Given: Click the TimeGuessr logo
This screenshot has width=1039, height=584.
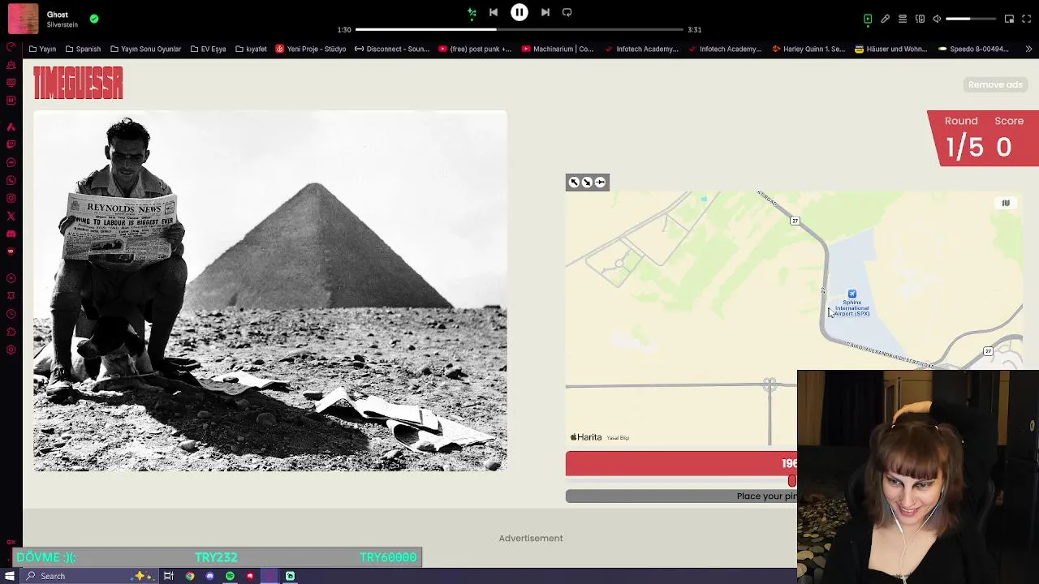Looking at the screenshot, I should point(78,83).
